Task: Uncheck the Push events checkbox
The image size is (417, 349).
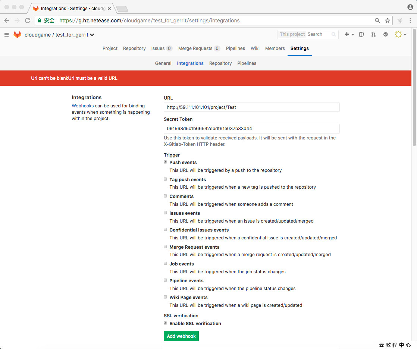Action: [x=166, y=162]
